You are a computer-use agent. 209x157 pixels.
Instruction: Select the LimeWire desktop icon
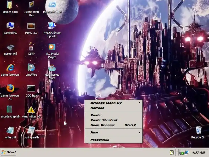click(31, 68)
